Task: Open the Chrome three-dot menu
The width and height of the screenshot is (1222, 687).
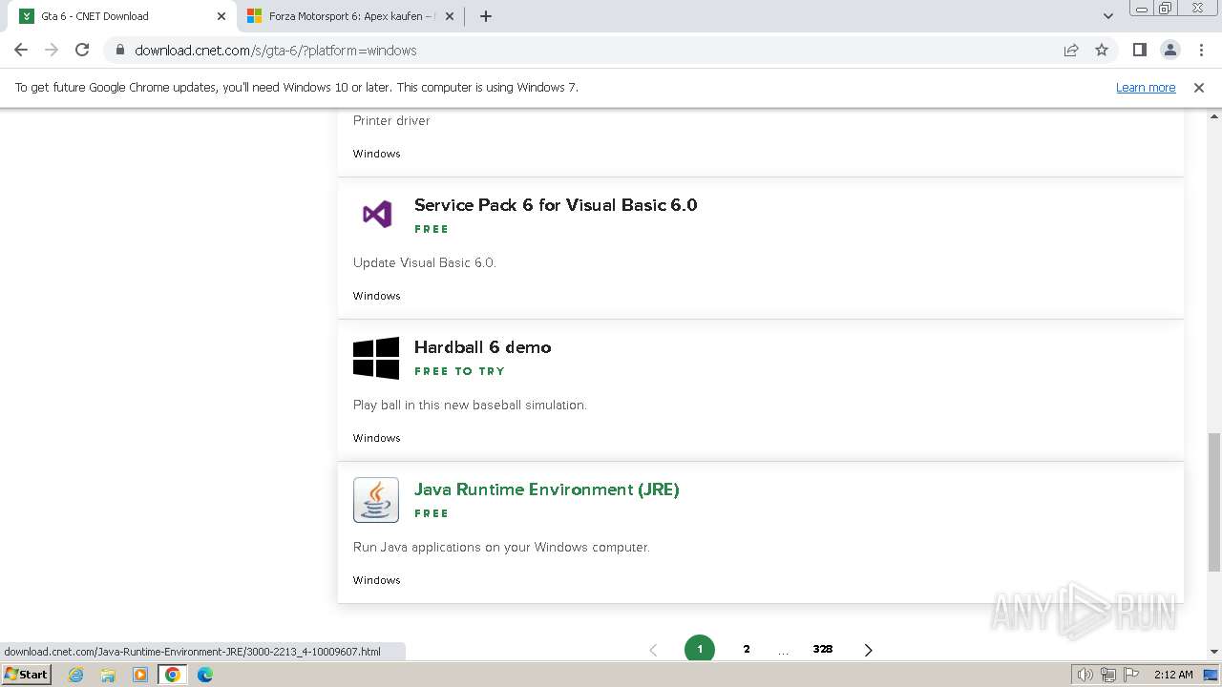Action: coord(1201,50)
